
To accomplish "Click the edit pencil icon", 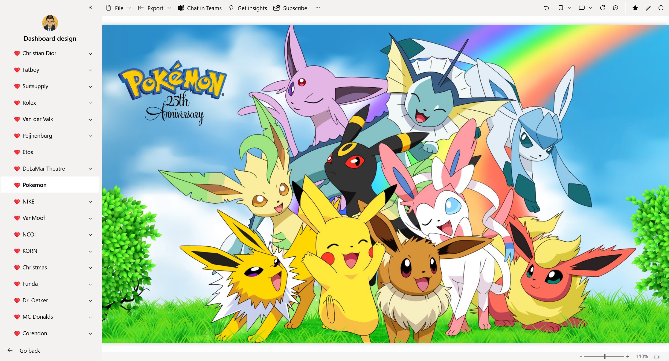I will click(x=648, y=8).
